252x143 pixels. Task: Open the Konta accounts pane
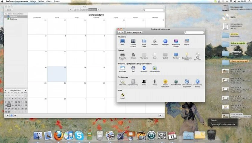pyautogui.click(x=144, y=82)
